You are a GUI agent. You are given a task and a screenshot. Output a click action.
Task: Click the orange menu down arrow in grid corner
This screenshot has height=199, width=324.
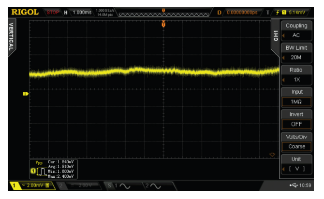[x=272, y=155]
